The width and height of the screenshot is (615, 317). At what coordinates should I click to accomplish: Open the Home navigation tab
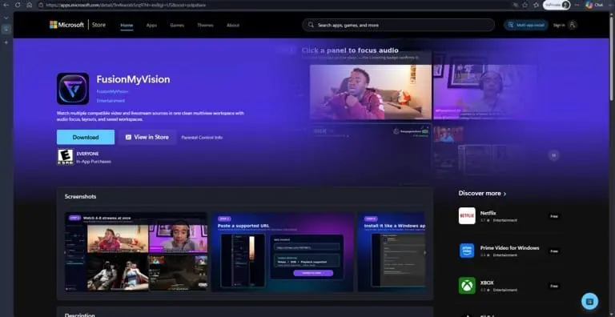click(x=127, y=25)
